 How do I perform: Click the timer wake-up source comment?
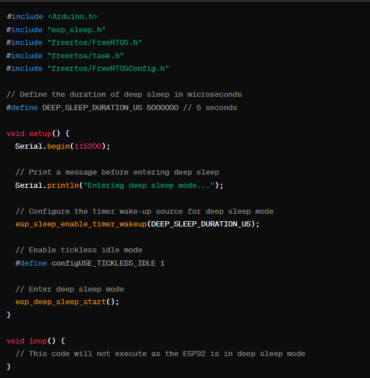[x=144, y=211]
